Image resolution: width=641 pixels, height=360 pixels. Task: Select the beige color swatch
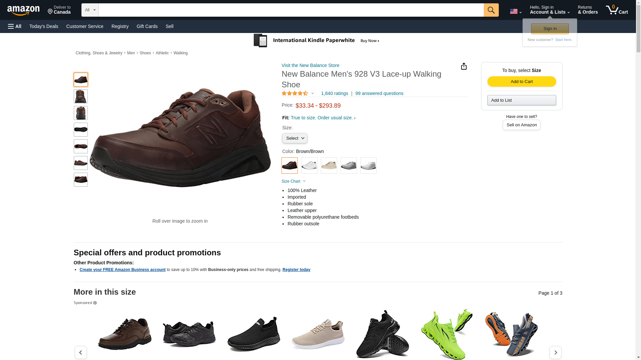click(x=329, y=166)
